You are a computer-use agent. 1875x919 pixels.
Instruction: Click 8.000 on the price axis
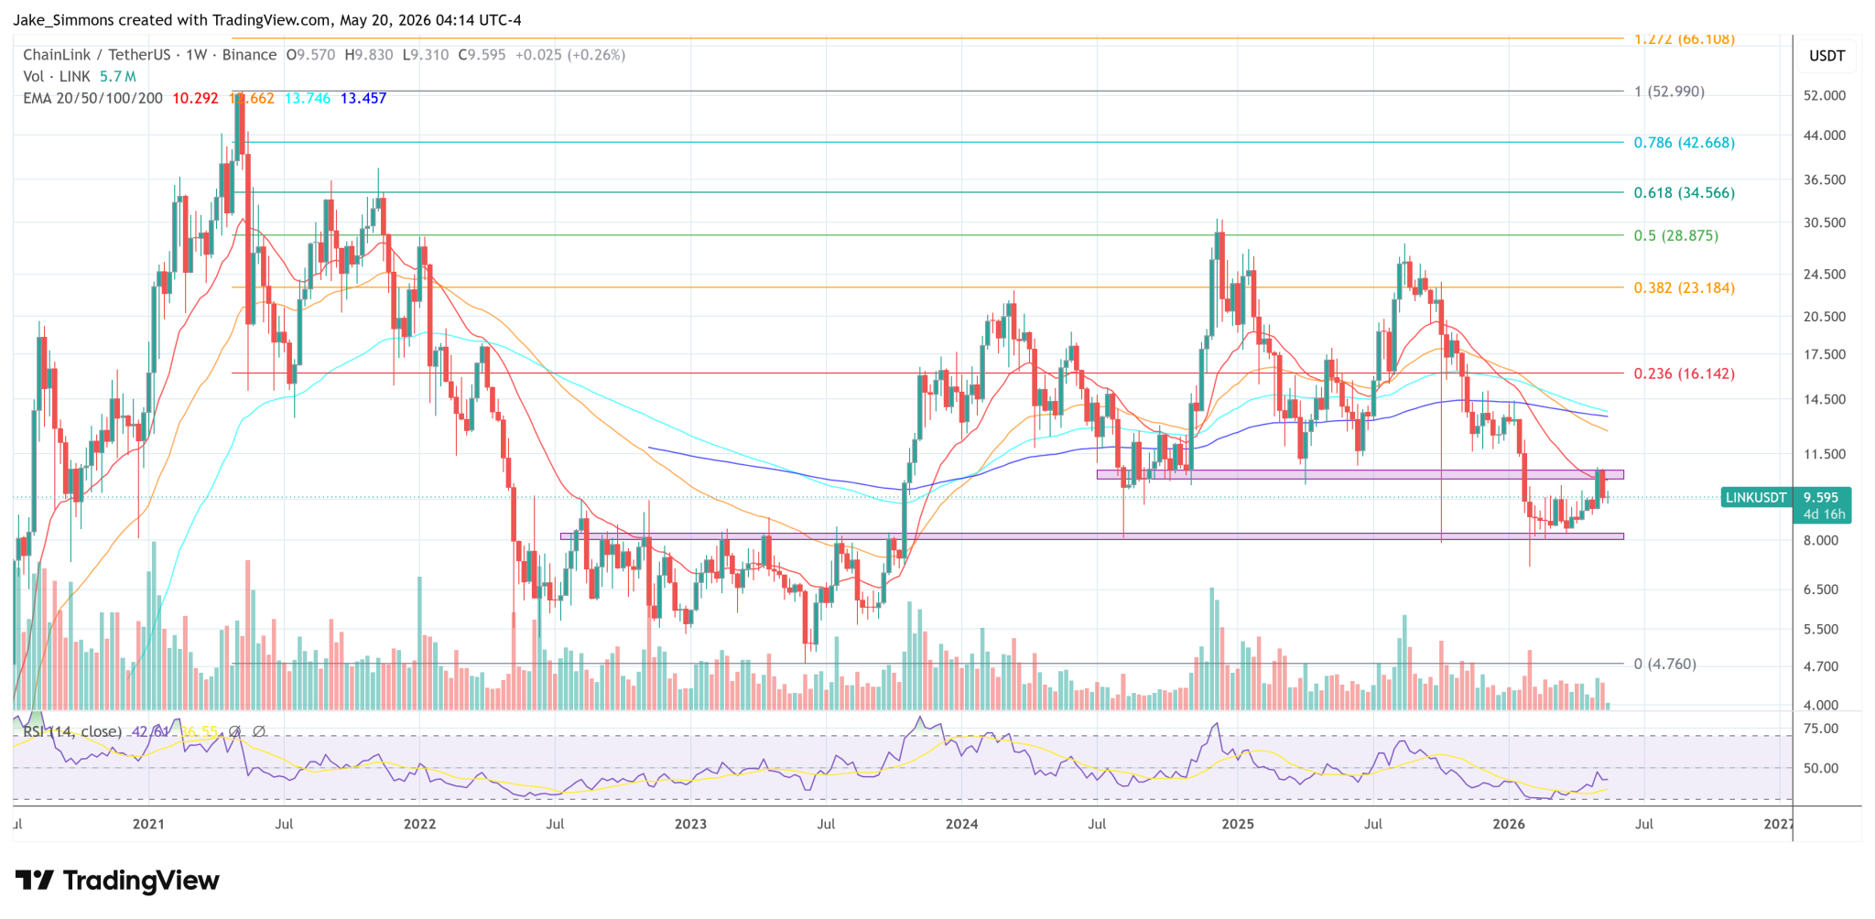pos(1821,540)
